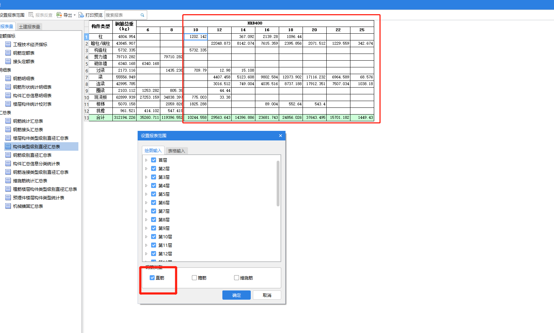Click the 报表反查 toolbar icon
Screen dimensions: 554x333
coord(31,15)
